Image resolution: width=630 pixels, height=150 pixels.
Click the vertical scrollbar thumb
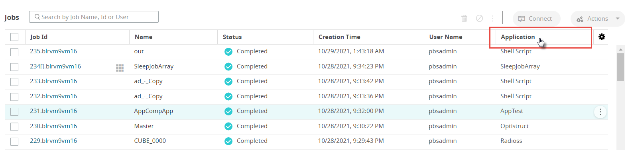(620, 67)
